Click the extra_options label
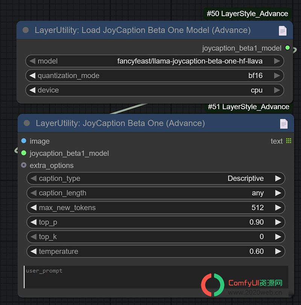 52,165
